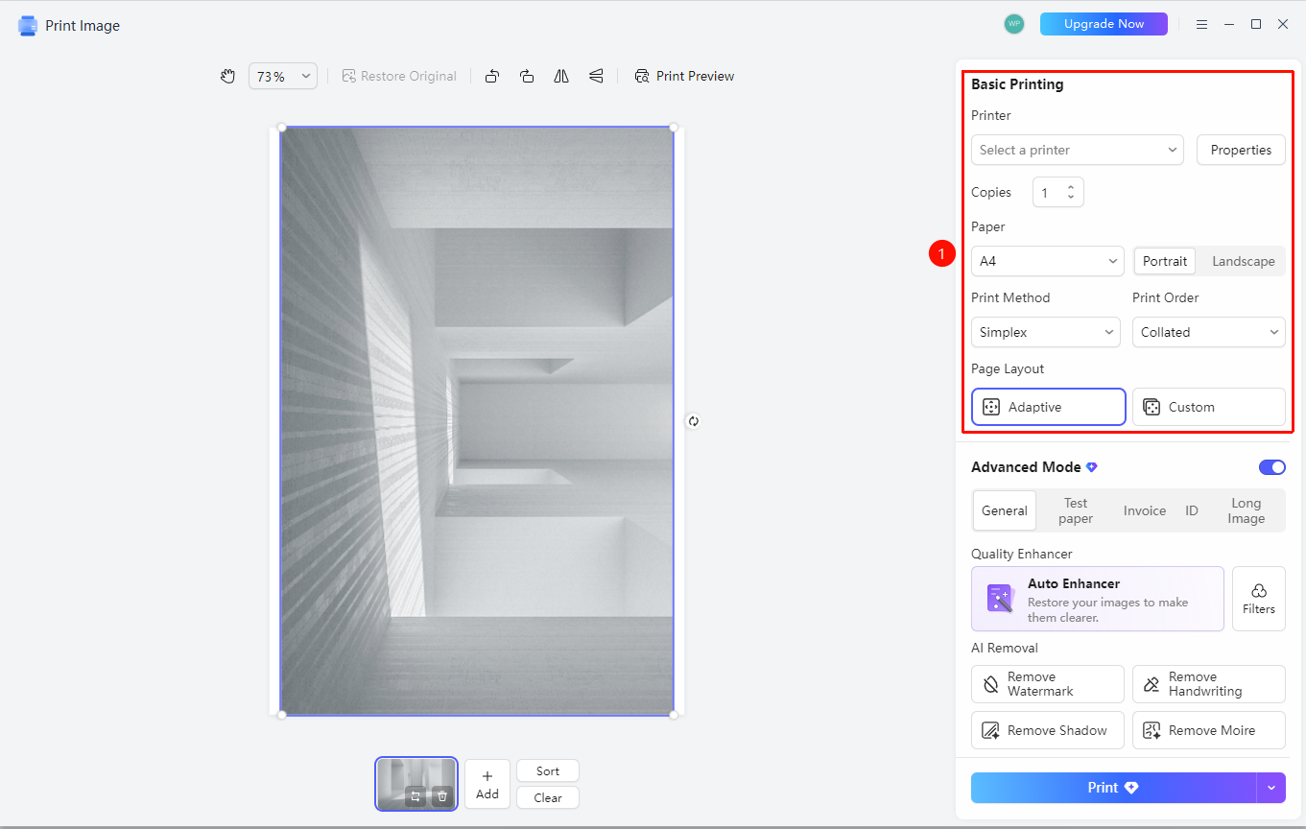This screenshot has height=829, width=1306.
Task: Open the Print button's dropdown arrow
Action: click(x=1271, y=788)
